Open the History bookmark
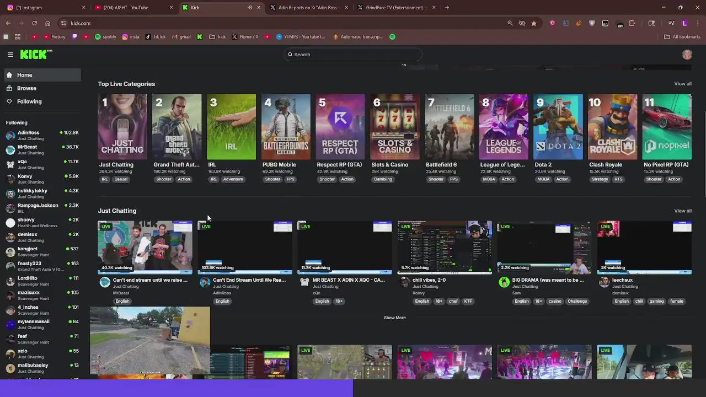The height and width of the screenshot is (397, 706). (54, 37)
